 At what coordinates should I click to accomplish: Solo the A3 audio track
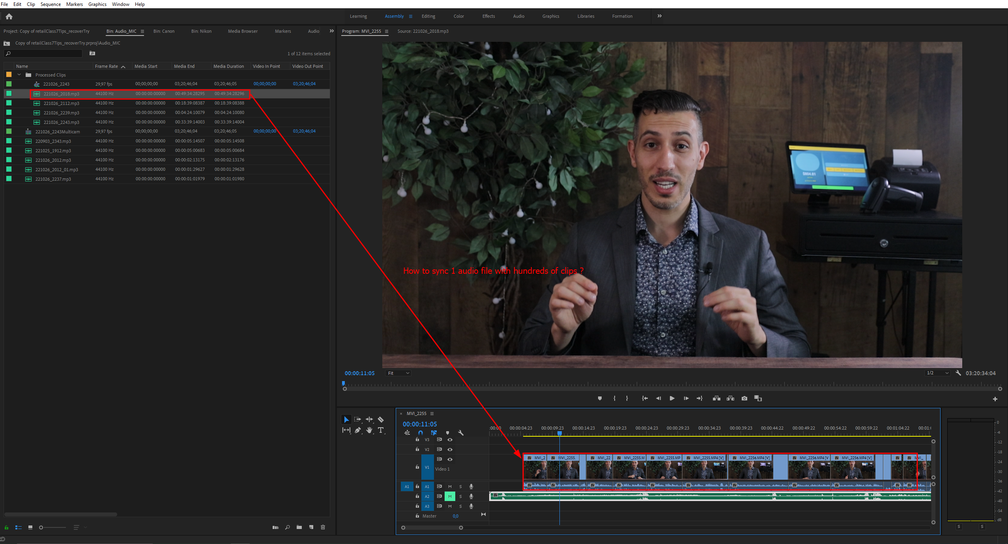click(x=460, y=506)
